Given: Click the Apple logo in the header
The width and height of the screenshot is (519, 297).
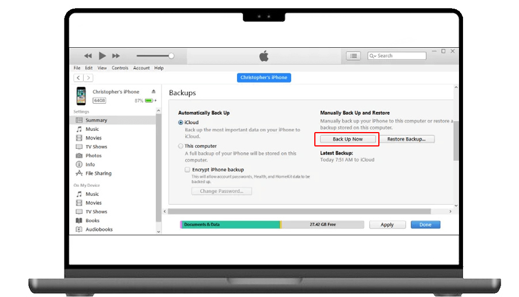Looking at the screenshot, I should point(264,57).
